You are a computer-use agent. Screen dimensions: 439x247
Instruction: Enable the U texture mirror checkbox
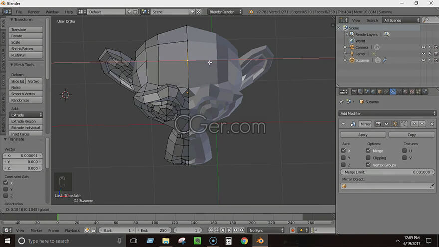(x=404, y=150)
